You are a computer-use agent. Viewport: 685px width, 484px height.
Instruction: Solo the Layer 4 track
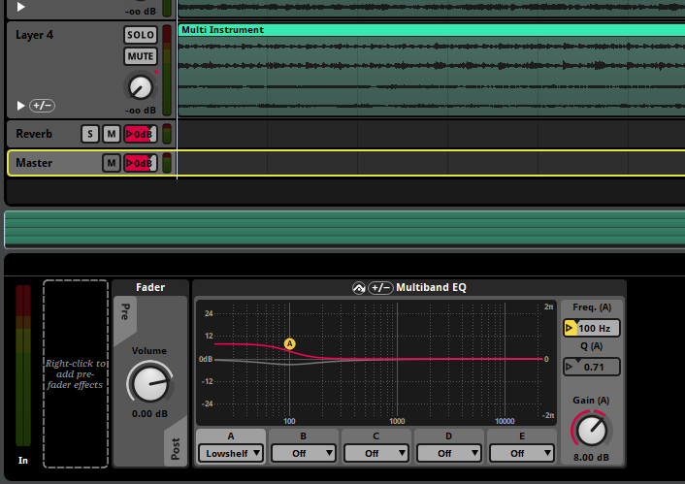[x=140, y=34]
